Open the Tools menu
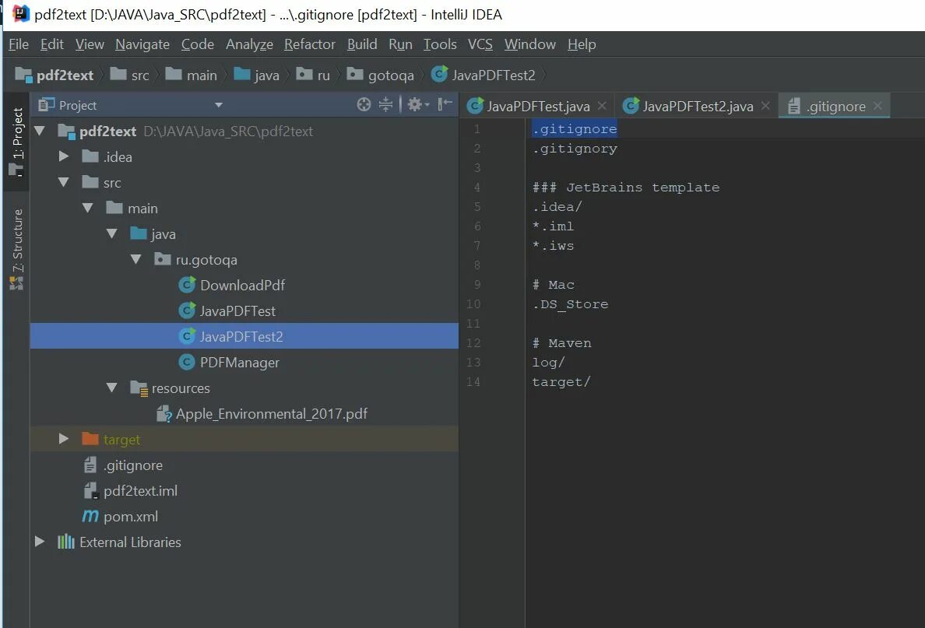Viewport: 925px width, 628px height. pos(440,44)
